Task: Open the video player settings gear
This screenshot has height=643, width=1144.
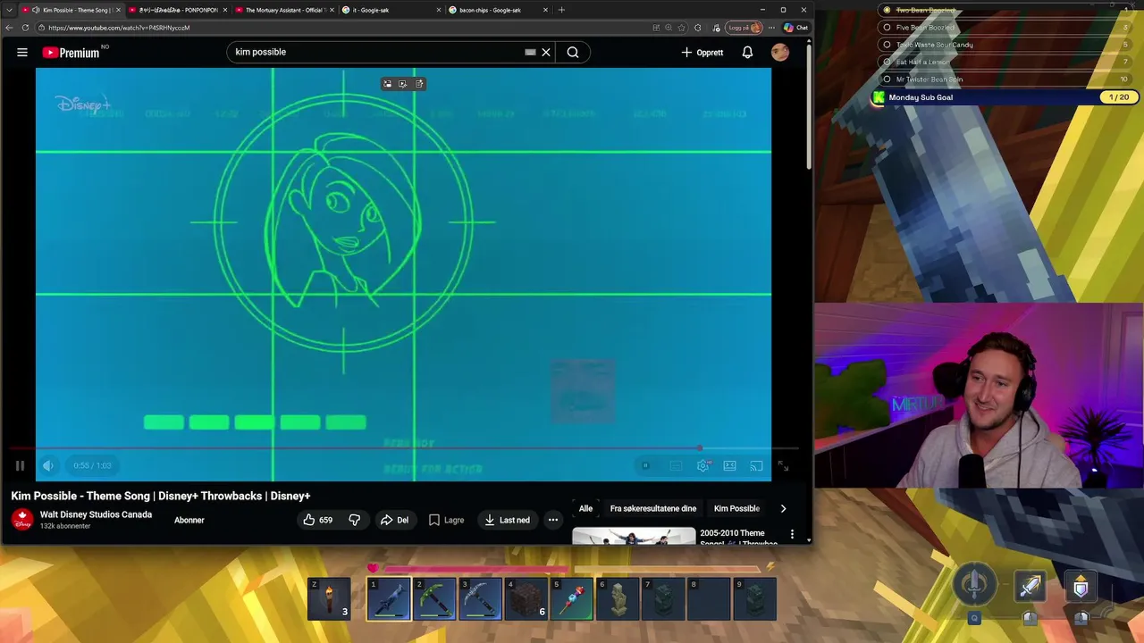Action: click(x=703, y=465)
